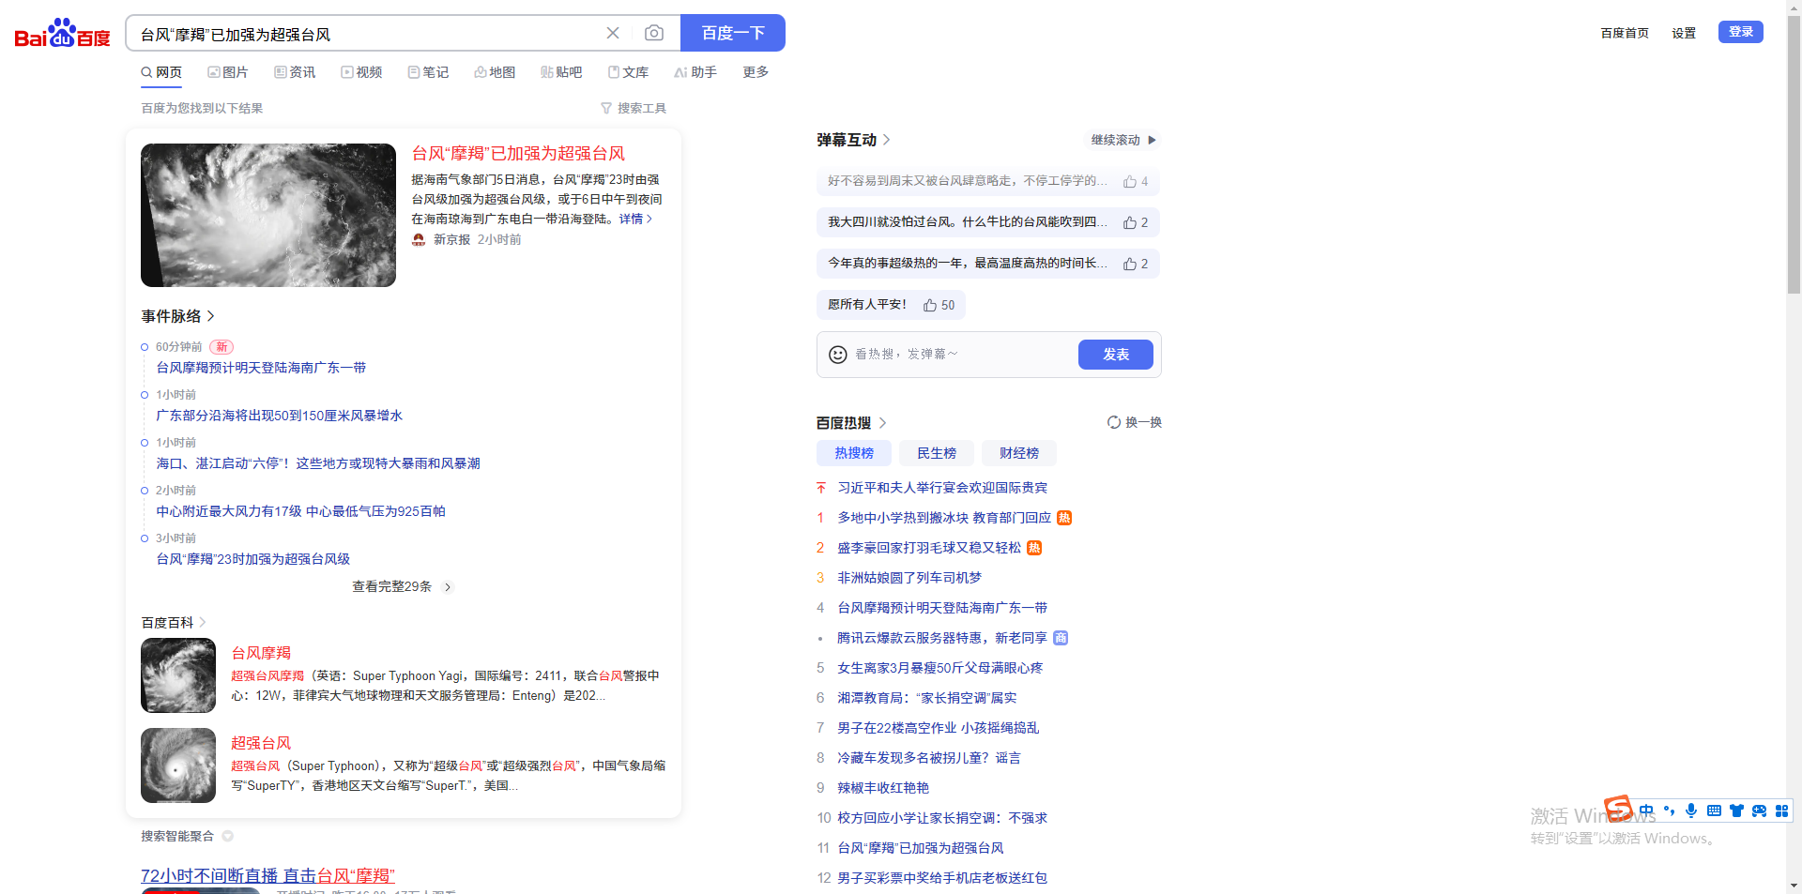Open the 台风摩羯 baike entry title

(261, 653)
